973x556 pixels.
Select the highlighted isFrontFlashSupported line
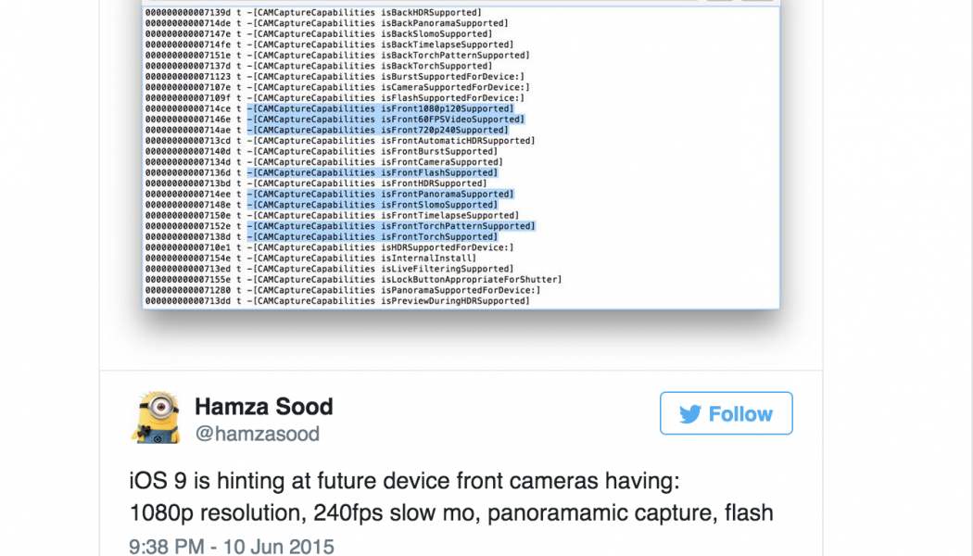[373, 173]
